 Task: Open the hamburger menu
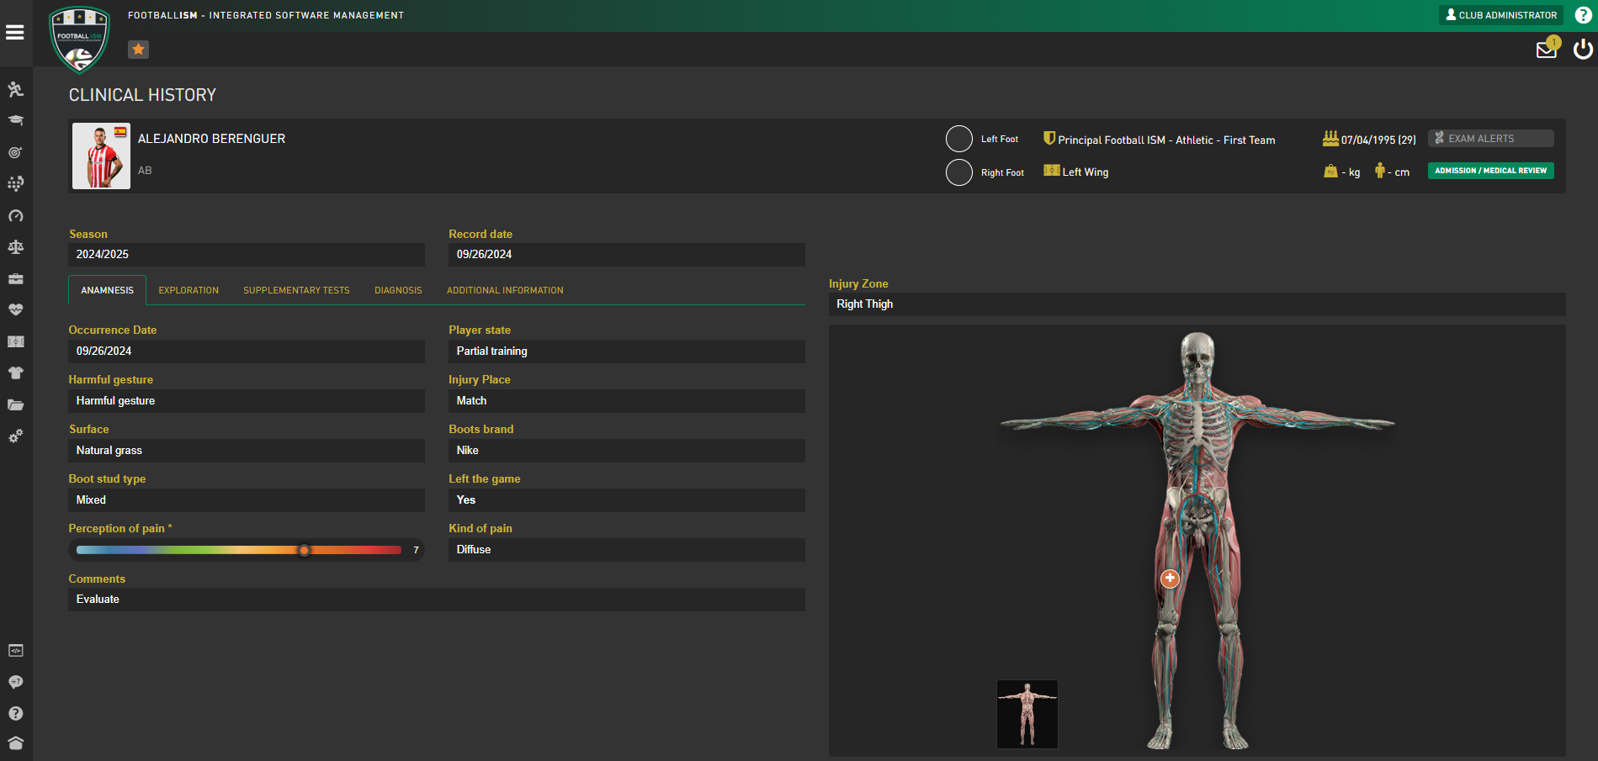[14, 32]
